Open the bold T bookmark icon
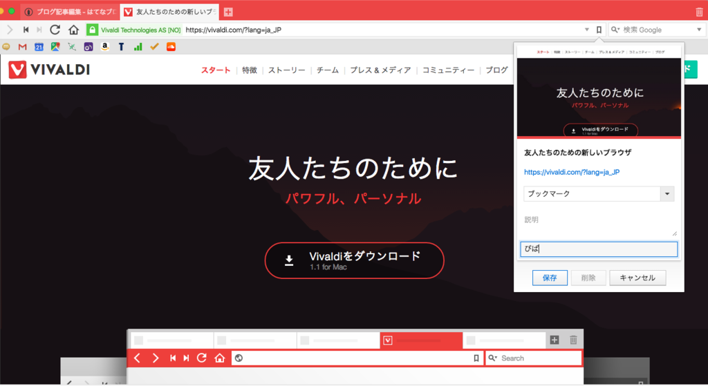Screen dimensions: 708x386 pyautogui.click(x=121, y=46)
